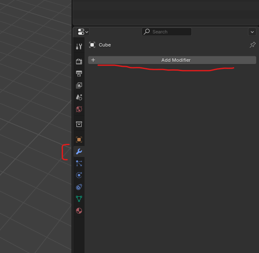Open the Material properties tab
Viewport: 259px width, 253px height.
click(x=79, y=211)
